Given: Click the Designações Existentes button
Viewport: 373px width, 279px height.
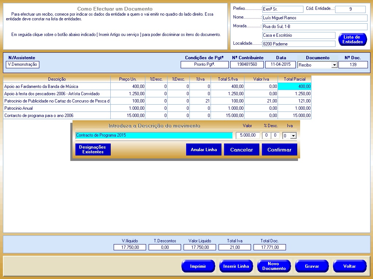Looking at the screenshot, I should [93, 150].
